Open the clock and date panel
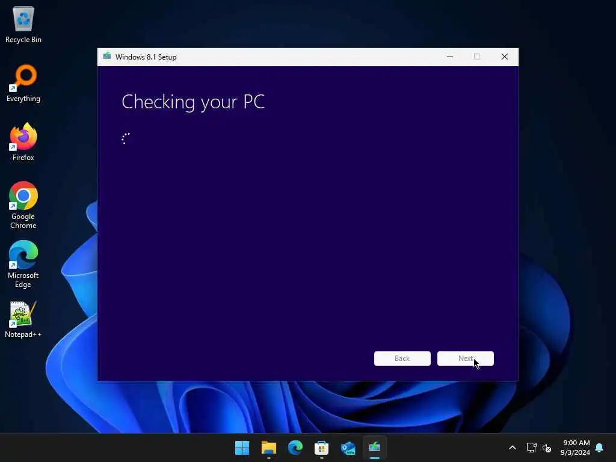 coord(576,448)
